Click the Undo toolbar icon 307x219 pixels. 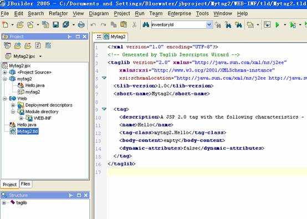93,25
